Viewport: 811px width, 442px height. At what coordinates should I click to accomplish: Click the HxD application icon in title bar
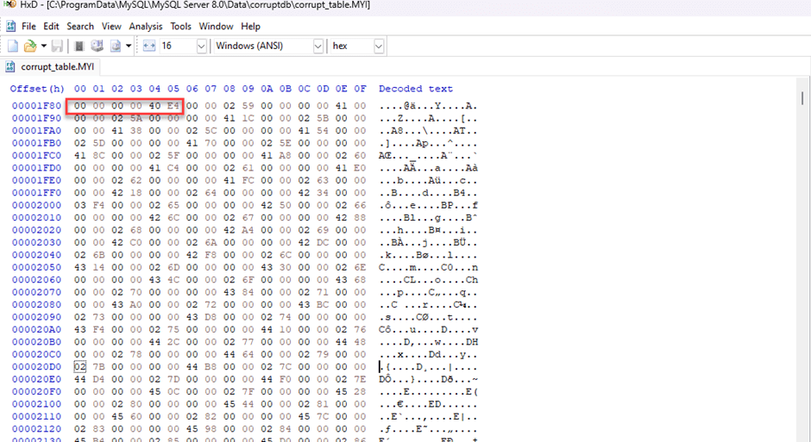[9, 4]
